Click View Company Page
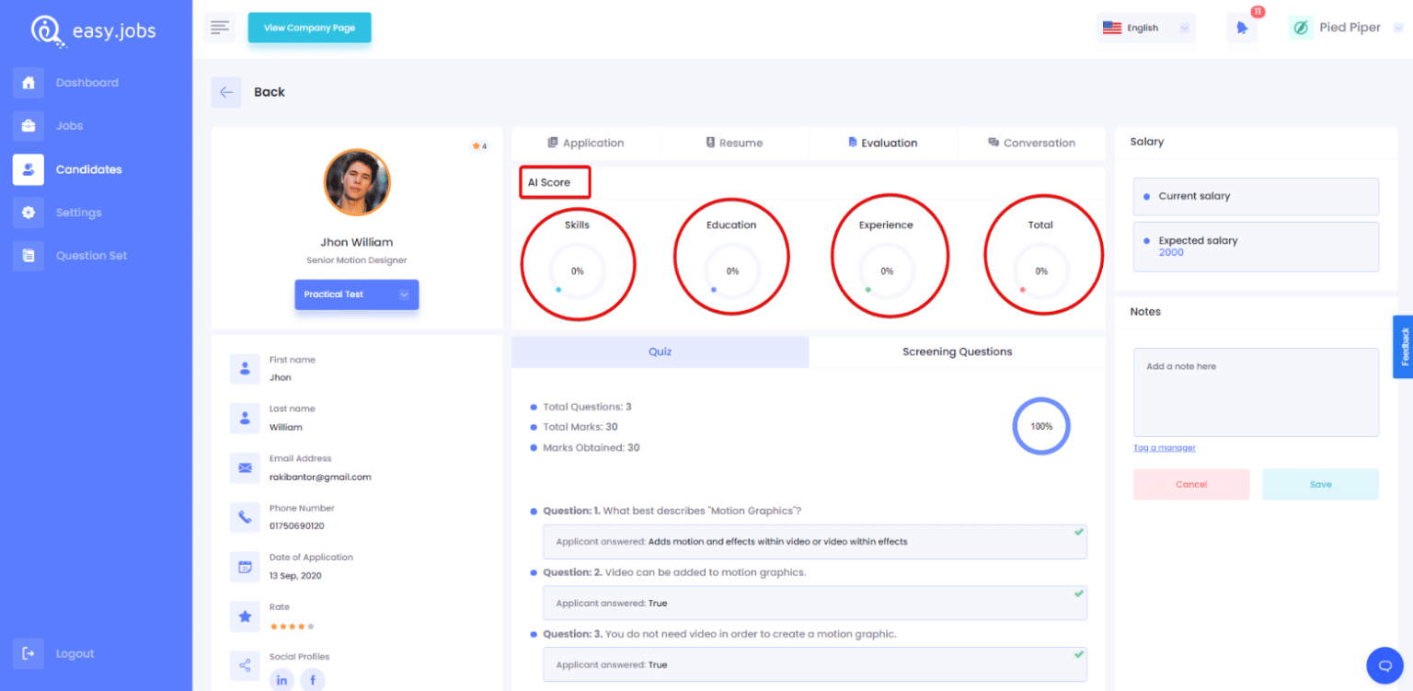This screenshot has height=691, width=1413. pos(309,28)
